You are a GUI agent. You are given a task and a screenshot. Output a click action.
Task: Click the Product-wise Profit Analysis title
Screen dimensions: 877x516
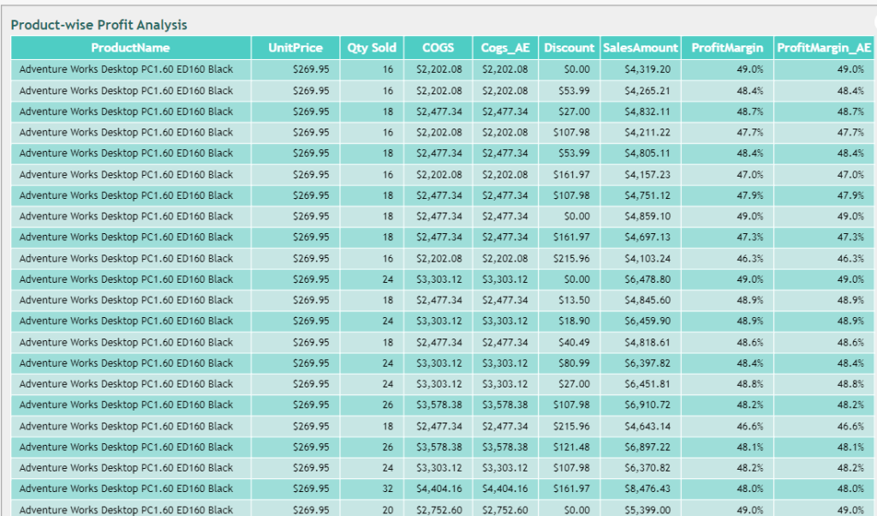pyautogui.click(x=98, y=25)
